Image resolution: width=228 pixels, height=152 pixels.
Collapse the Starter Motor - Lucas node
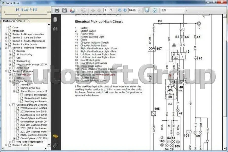click(14, 91)
